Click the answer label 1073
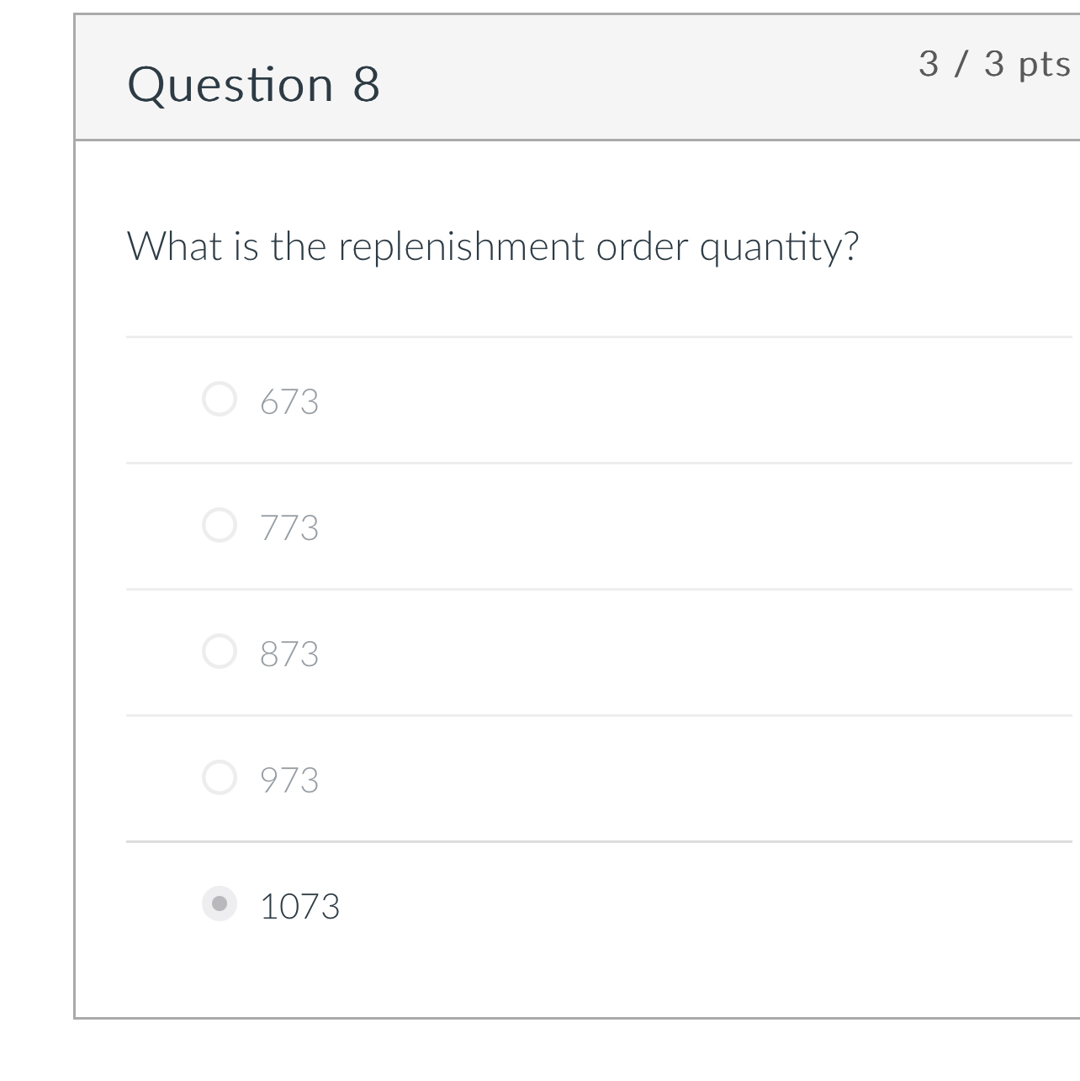The height and width of the screenshot is (1081, 1080). tap(300, 906)
